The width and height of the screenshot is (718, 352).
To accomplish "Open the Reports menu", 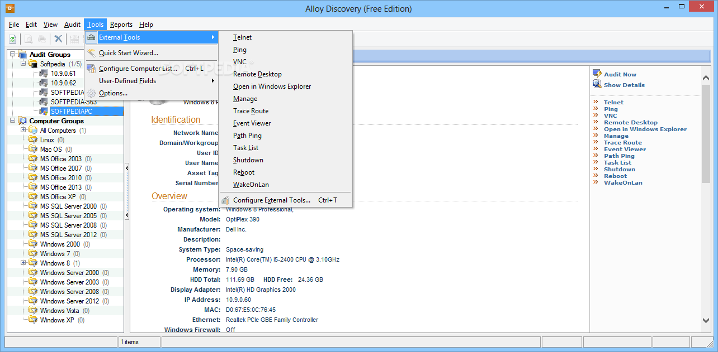I will tap(121, 25).
